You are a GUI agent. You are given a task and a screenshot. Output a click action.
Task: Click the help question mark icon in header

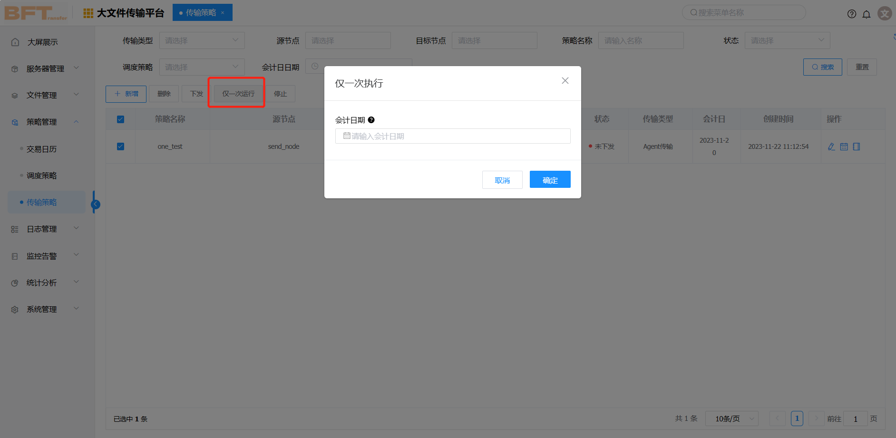click(x=851, y=14)
